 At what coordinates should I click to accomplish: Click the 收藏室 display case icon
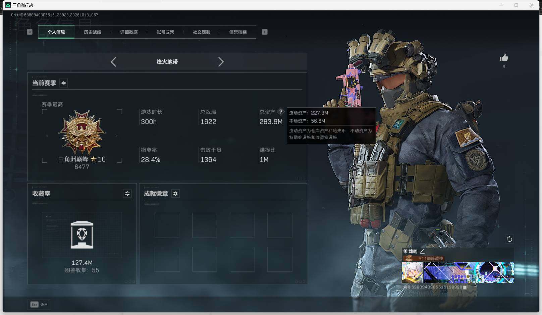[x=82, y=235]
